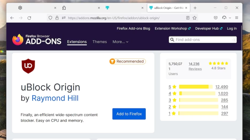The height and width of the screenshot is (140, 250).
Task: Click the search magnifier icon
Action: pos(172,40)
